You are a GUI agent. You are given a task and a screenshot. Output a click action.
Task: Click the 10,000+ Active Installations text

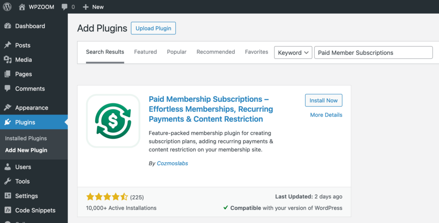click(121, 208)
